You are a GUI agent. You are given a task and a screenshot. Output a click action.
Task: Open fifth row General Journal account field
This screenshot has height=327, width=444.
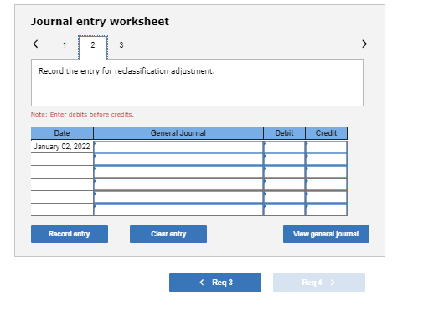tap(178, 197)
